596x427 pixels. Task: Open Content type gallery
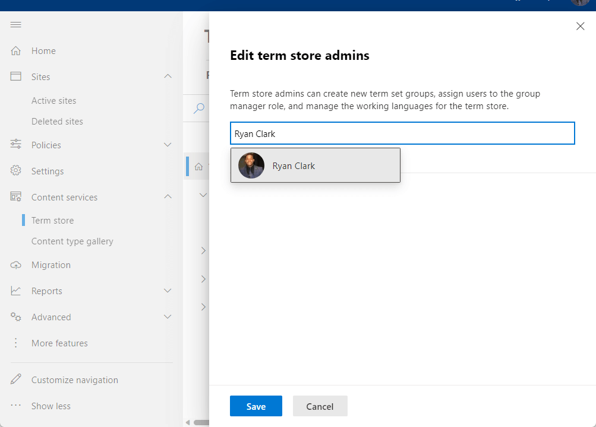(72, 241)
